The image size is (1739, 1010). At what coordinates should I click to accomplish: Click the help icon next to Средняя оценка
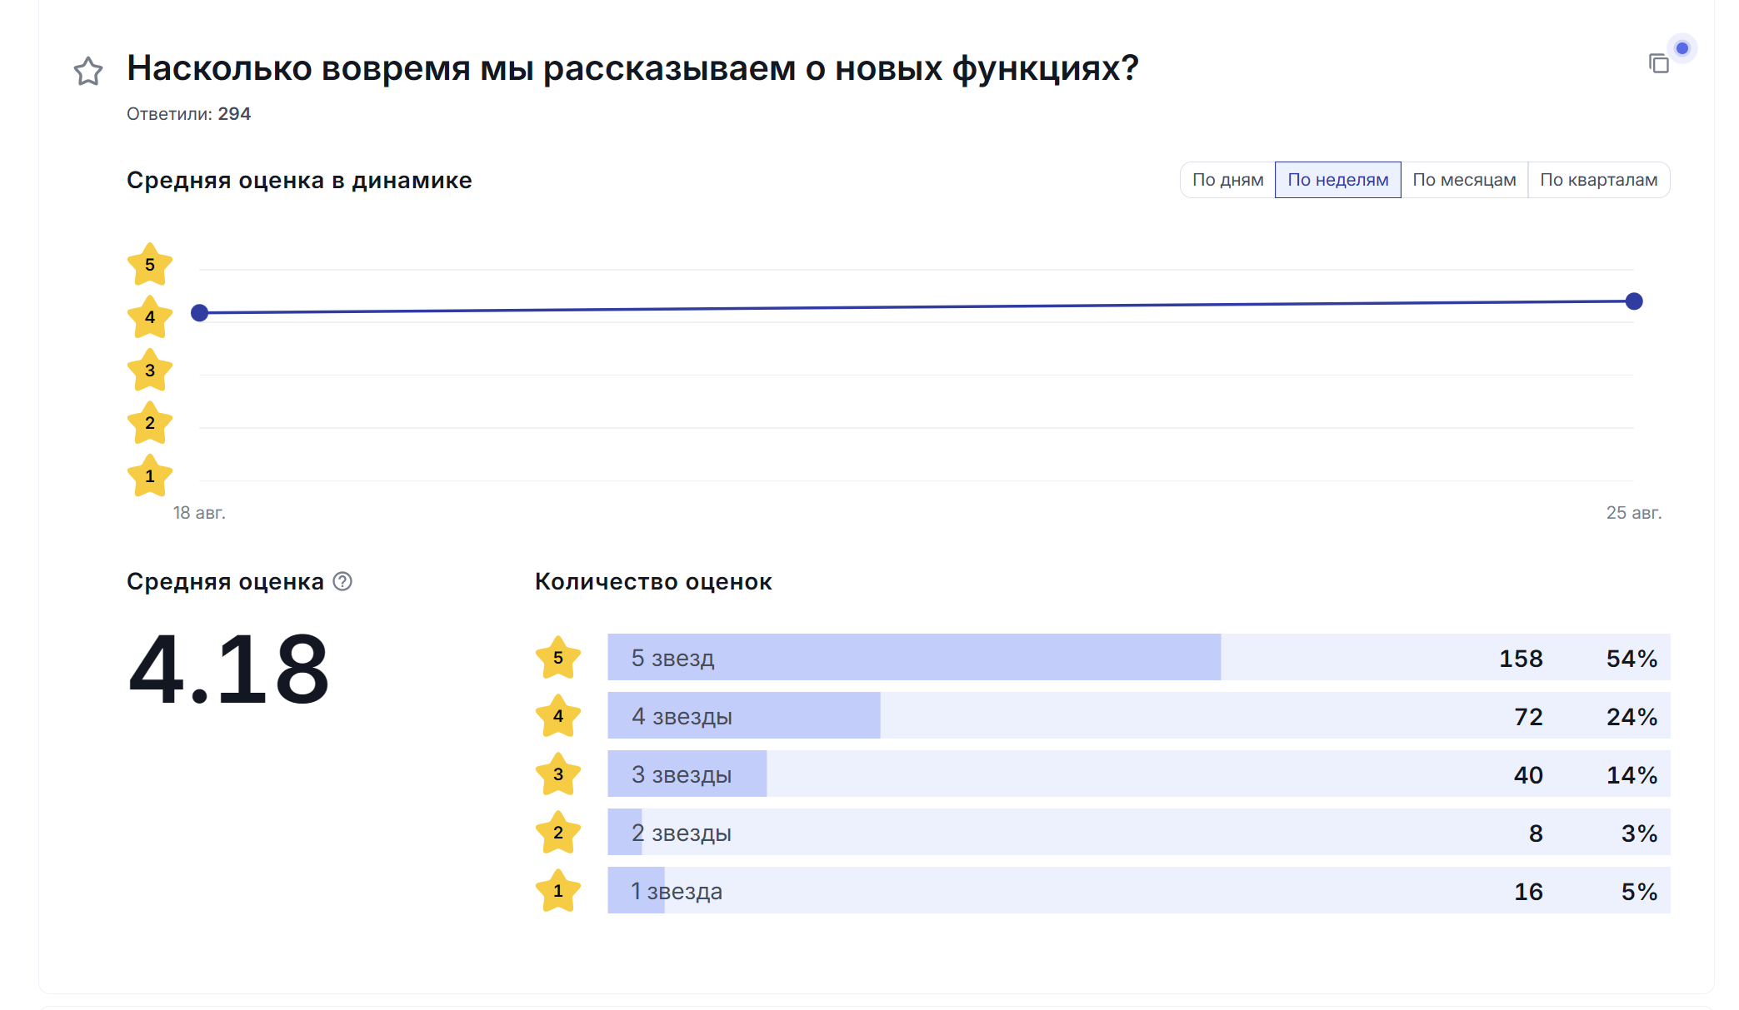tap(342, 581)
